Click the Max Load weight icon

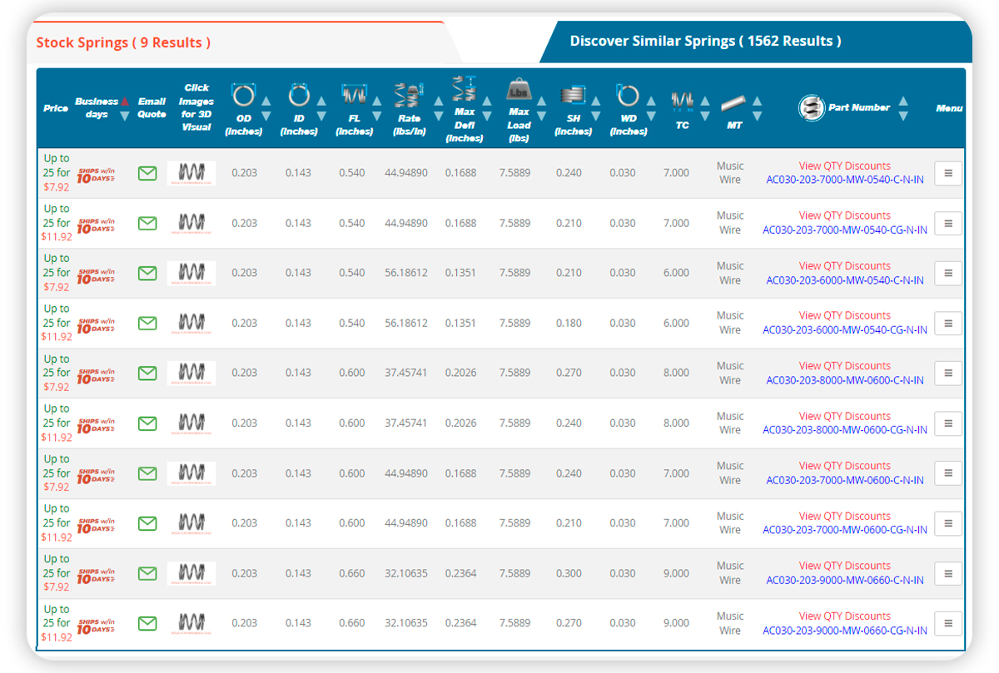pos(519,89)
